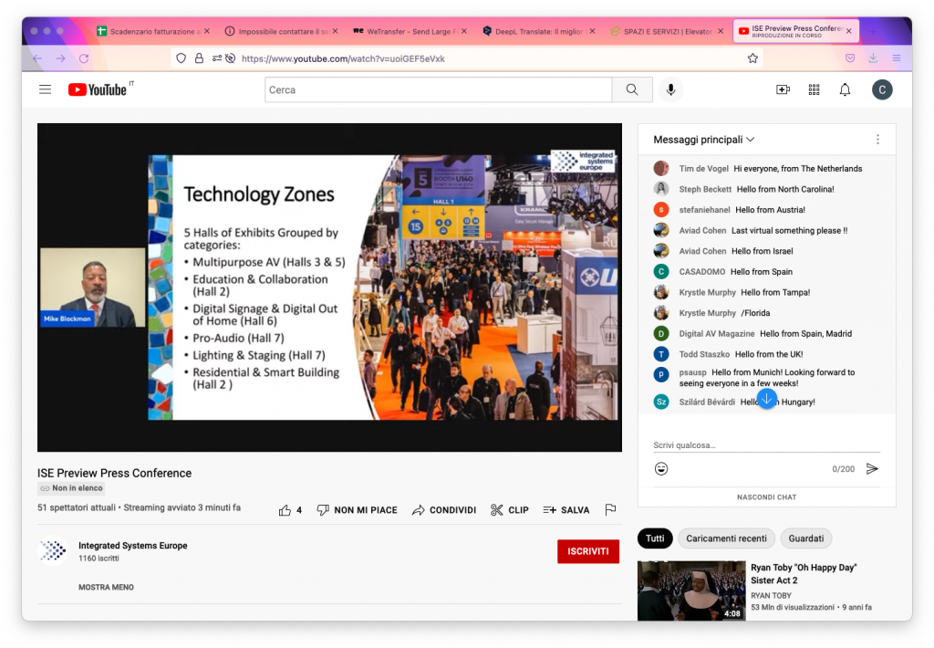Screen dimensions: 934x648
Task: Open the Integrated Systems Europe channel name
Action: [x=133, y=546]
